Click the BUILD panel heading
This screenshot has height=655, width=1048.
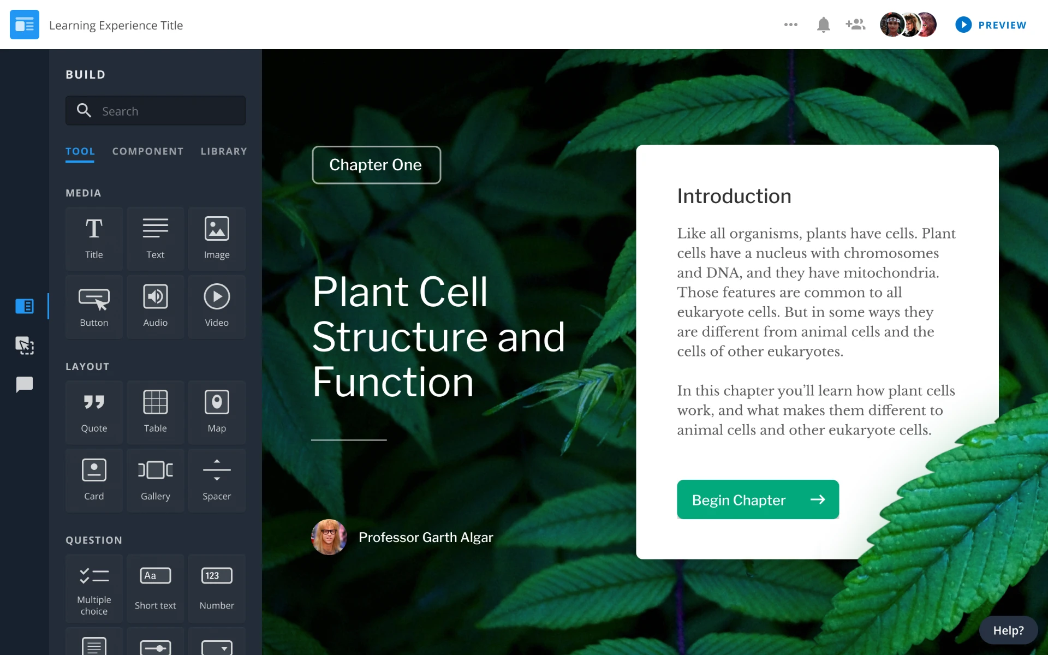(x=86, y=75)
